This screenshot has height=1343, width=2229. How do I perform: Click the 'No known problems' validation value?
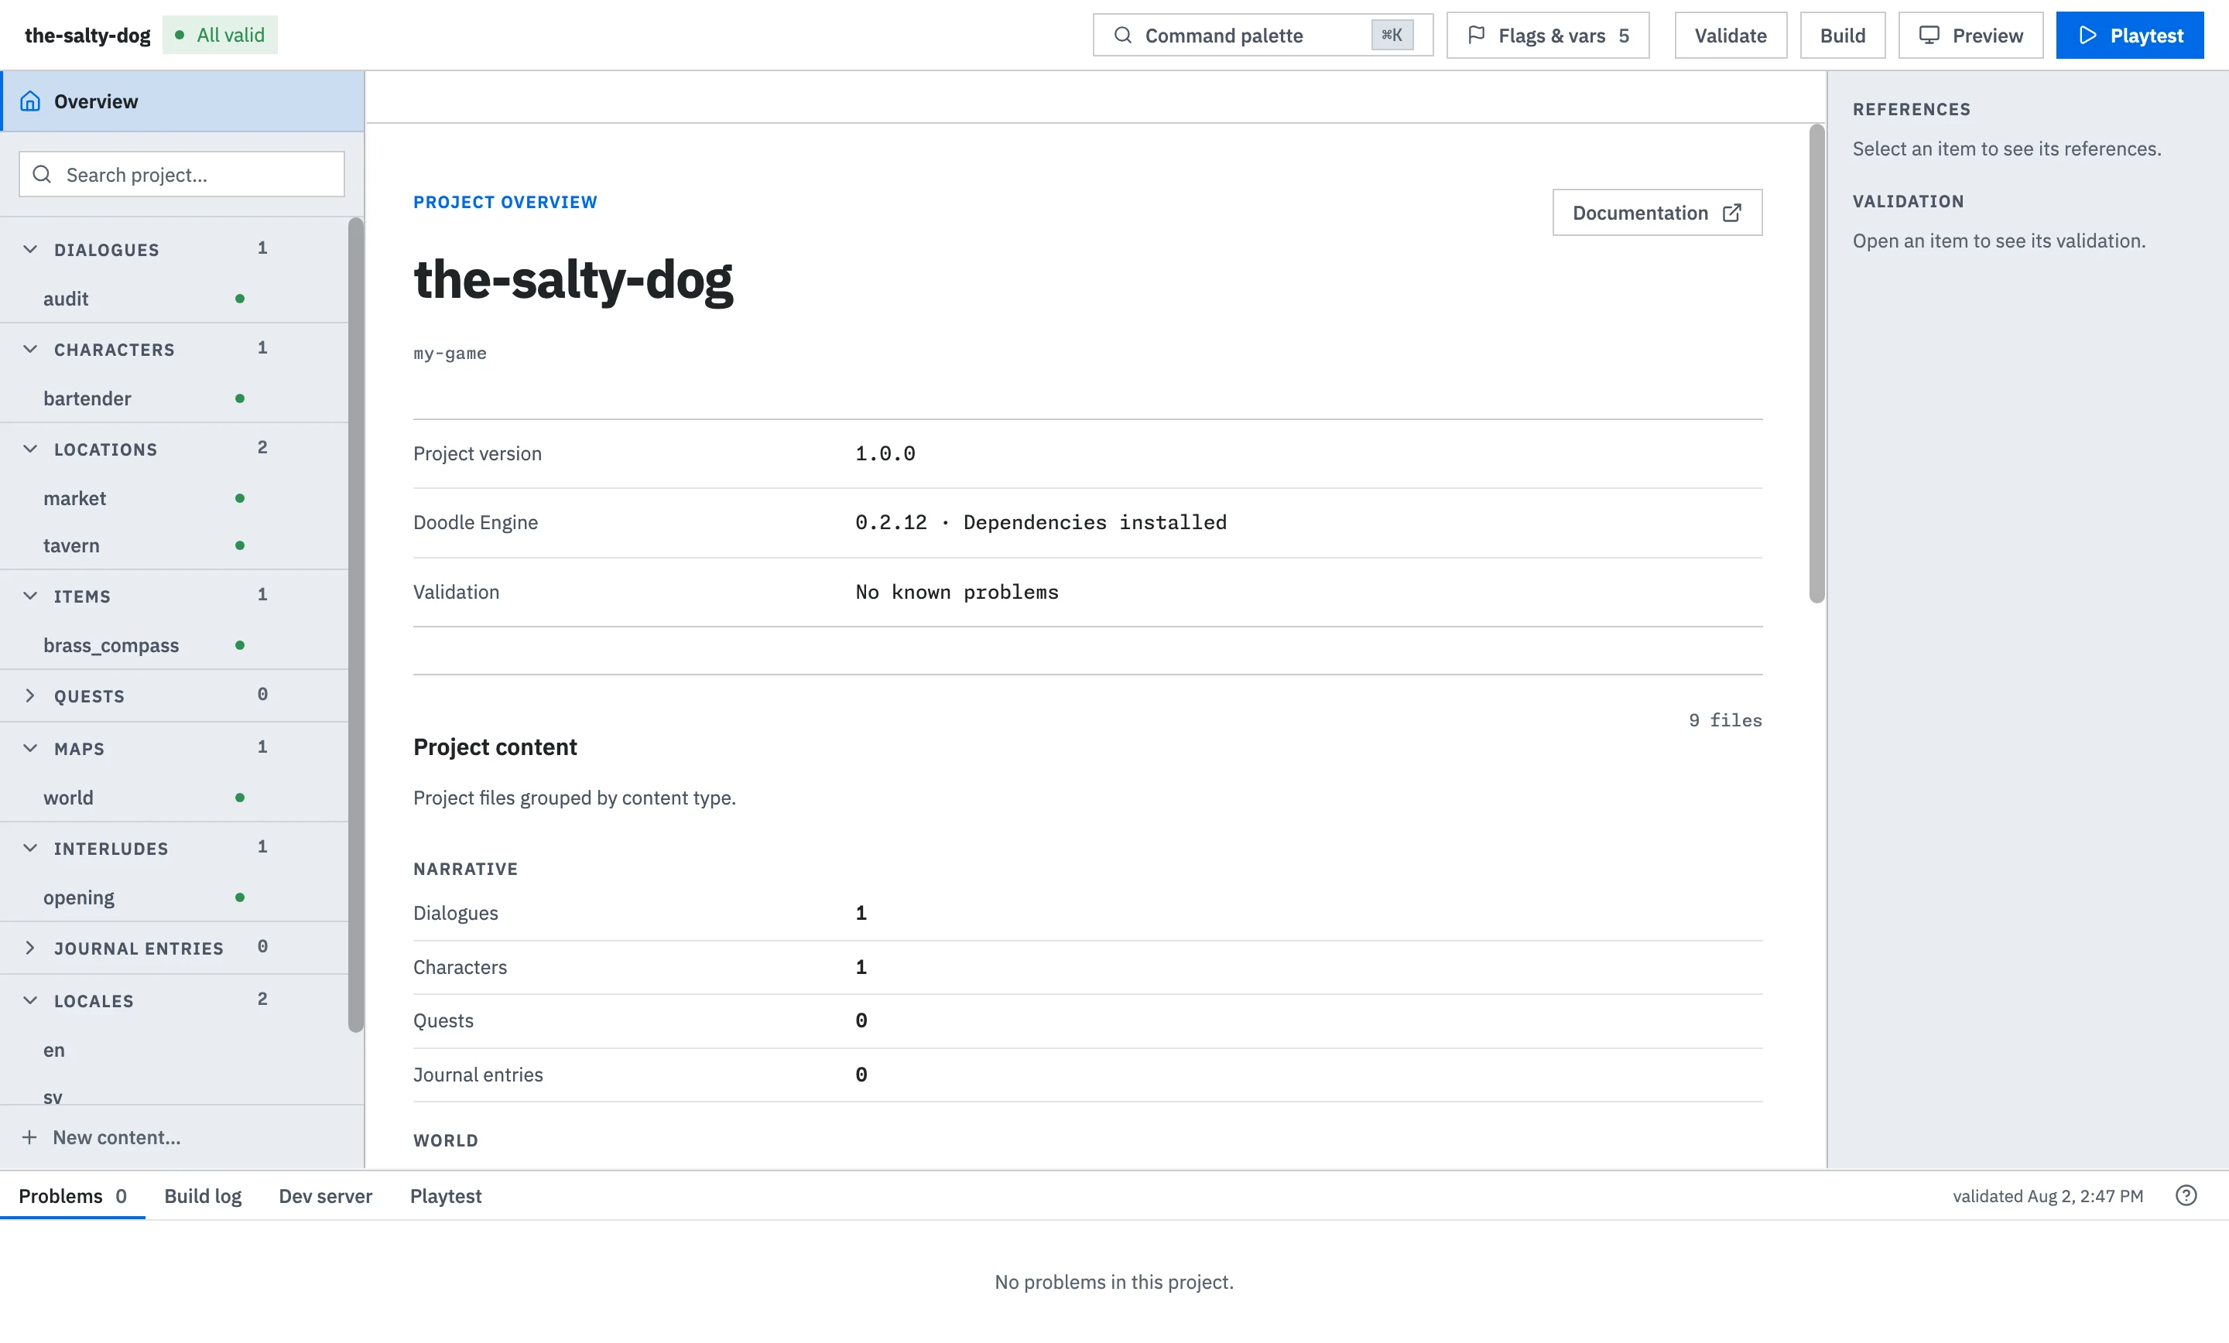(x=957, y=593)
